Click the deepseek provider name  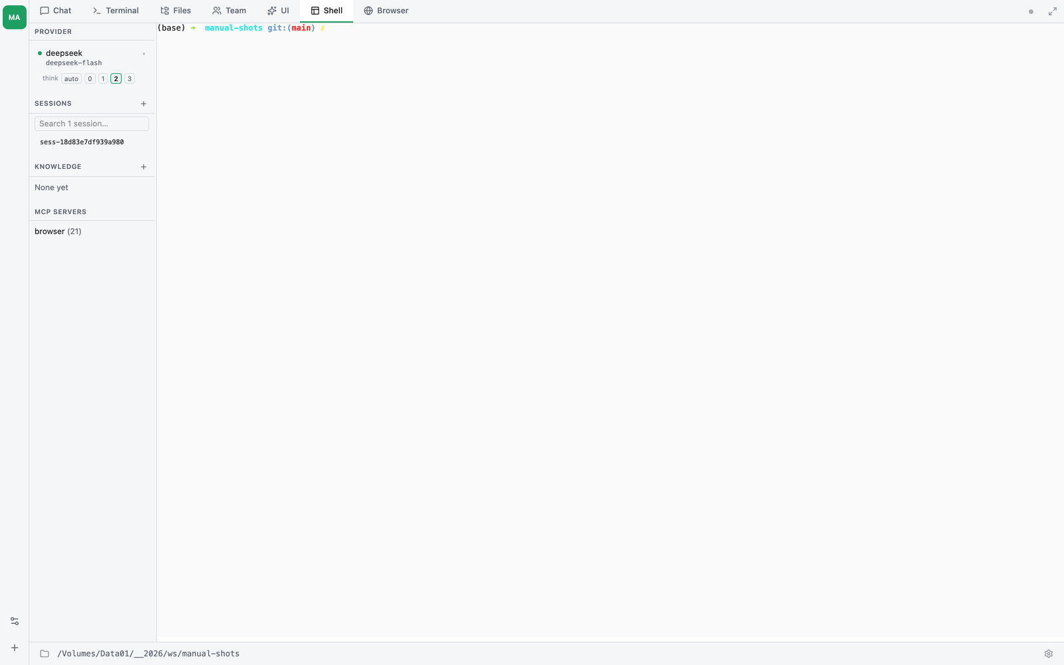(64, 53)
